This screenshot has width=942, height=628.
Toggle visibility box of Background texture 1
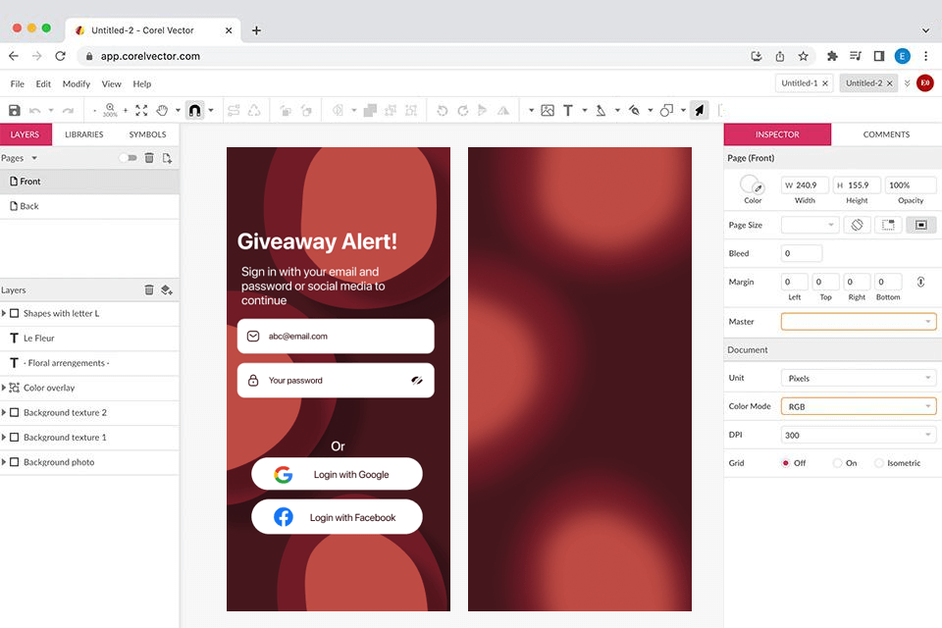coord(15,438)
